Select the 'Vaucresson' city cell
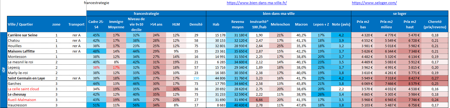Image resolution: width=450 pixels, height=108 pixels. [x=28, y=105]
